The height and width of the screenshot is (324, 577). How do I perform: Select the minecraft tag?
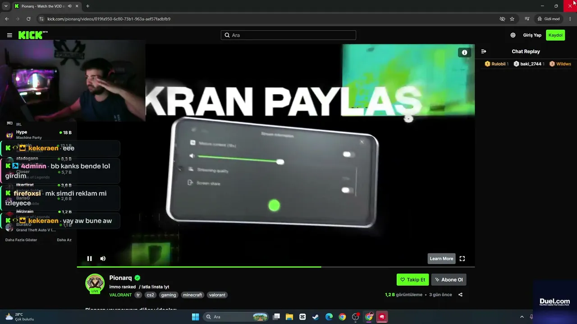tap(192, 295)
